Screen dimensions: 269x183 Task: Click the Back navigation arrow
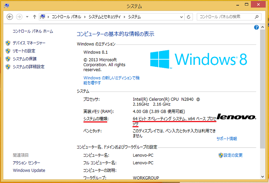(x=10, y=17)
